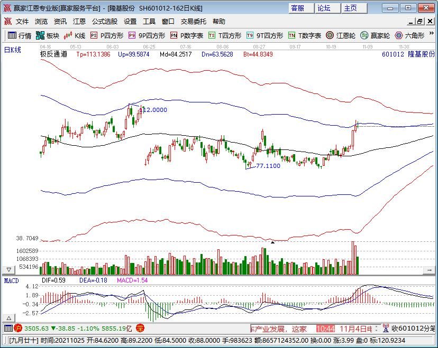Screen dimensions: 438x348
Task: Open the 9P四方形 tool
Action: pyautogui.click(x=147, y=35)
